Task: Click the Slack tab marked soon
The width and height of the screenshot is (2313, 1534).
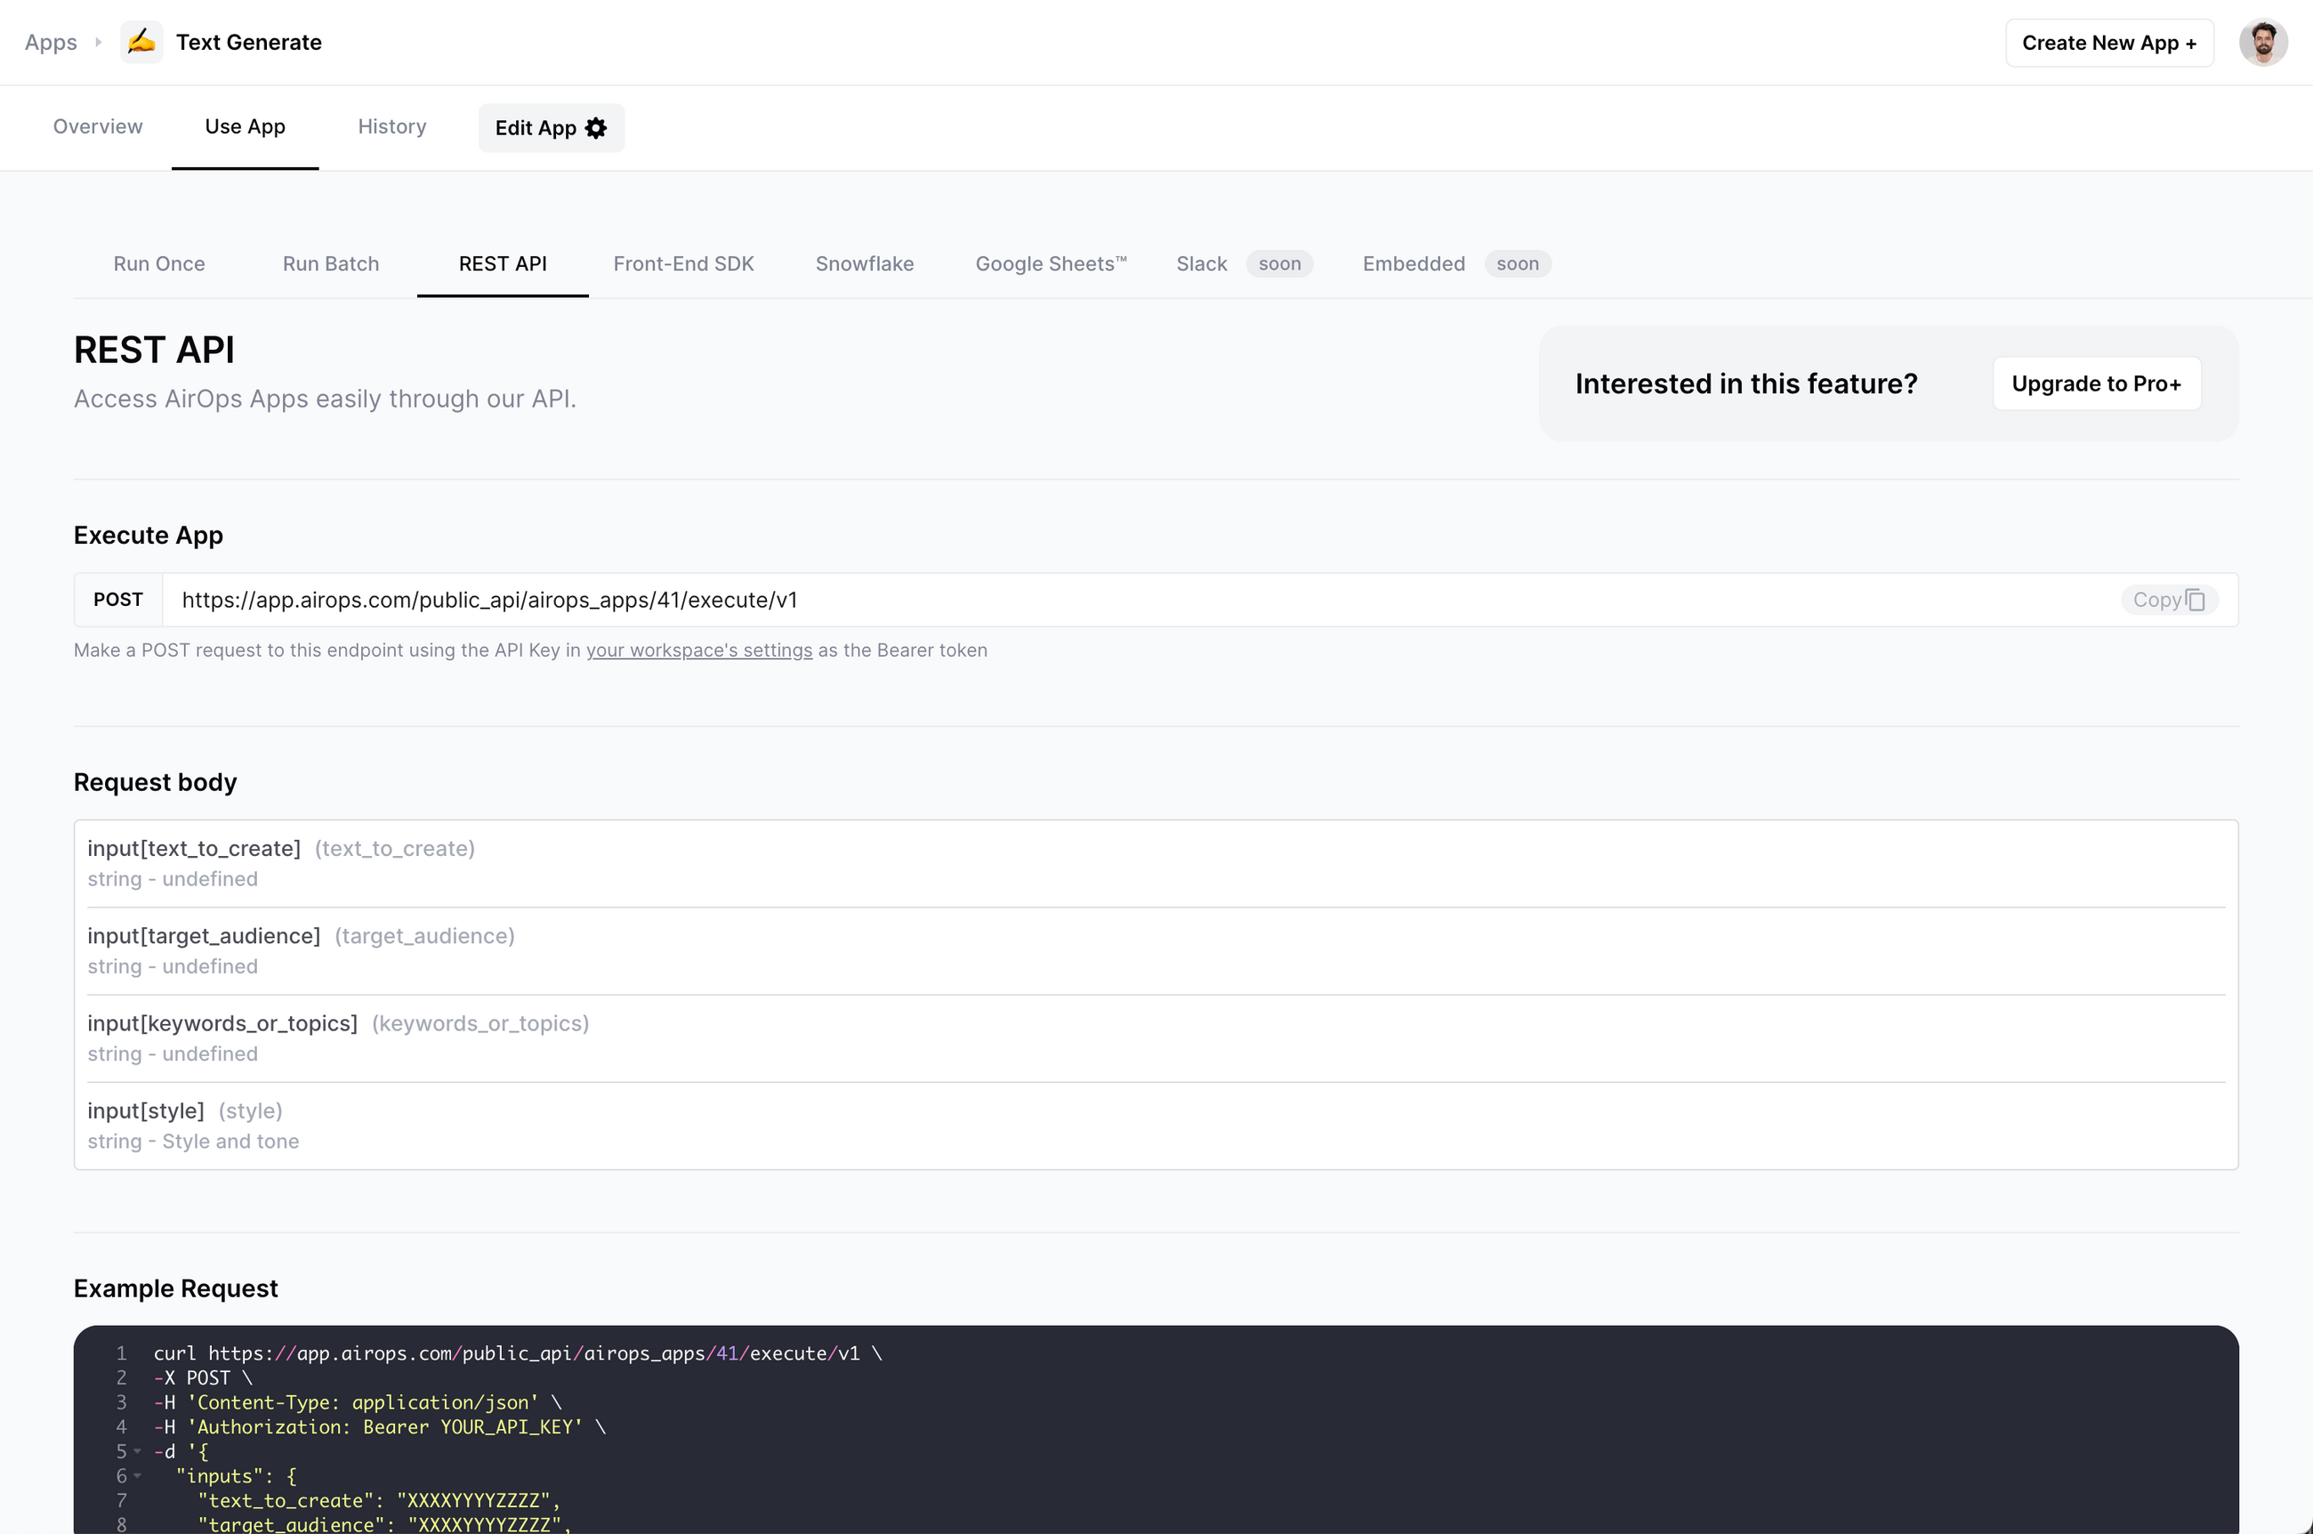Action: click(1201, 263)
